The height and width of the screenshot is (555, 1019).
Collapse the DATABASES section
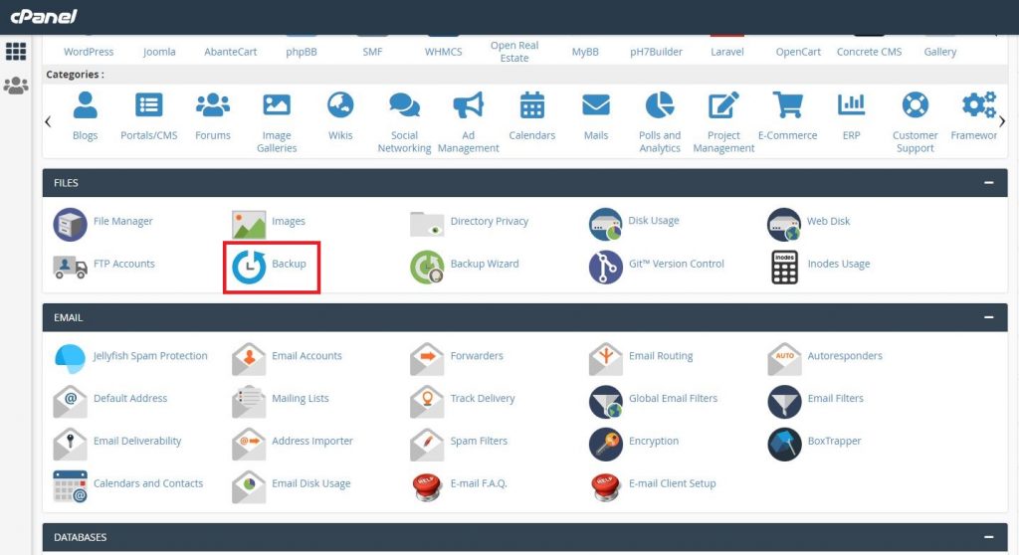[x=988, y=537]
